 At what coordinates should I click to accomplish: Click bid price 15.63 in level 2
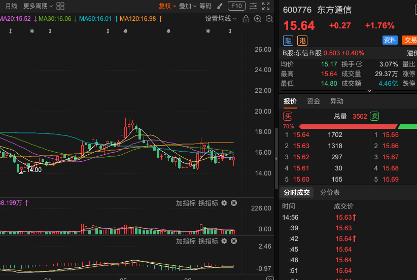[301, 146]
